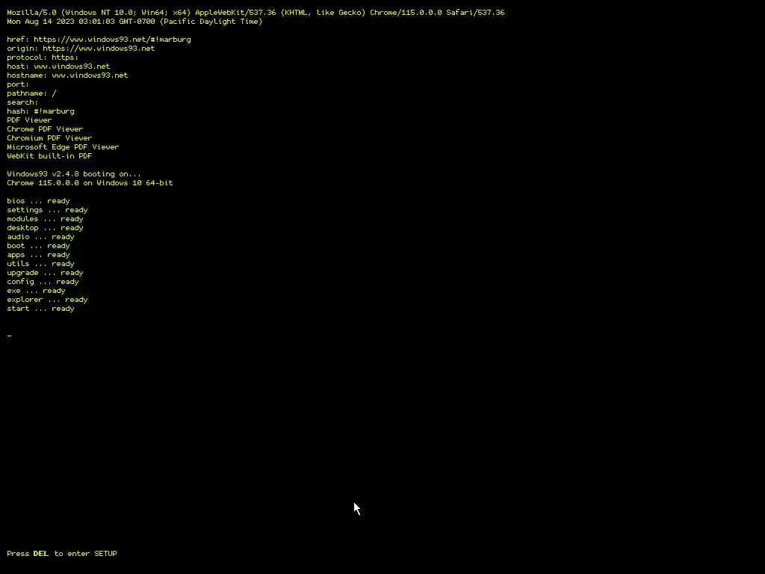Click 'Windows93 v2.4.8 booting on...' text
This screenshot has height=574, width=765.
(74, 174)
